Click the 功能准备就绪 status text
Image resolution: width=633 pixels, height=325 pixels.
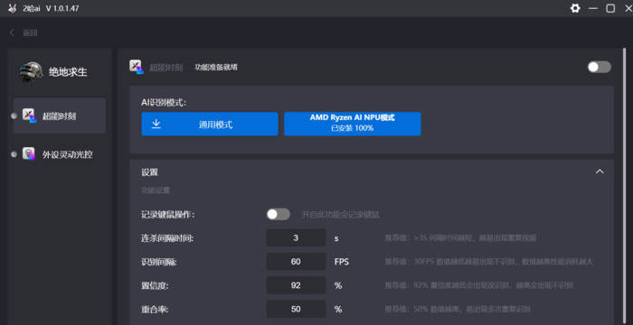coord(216,68)
